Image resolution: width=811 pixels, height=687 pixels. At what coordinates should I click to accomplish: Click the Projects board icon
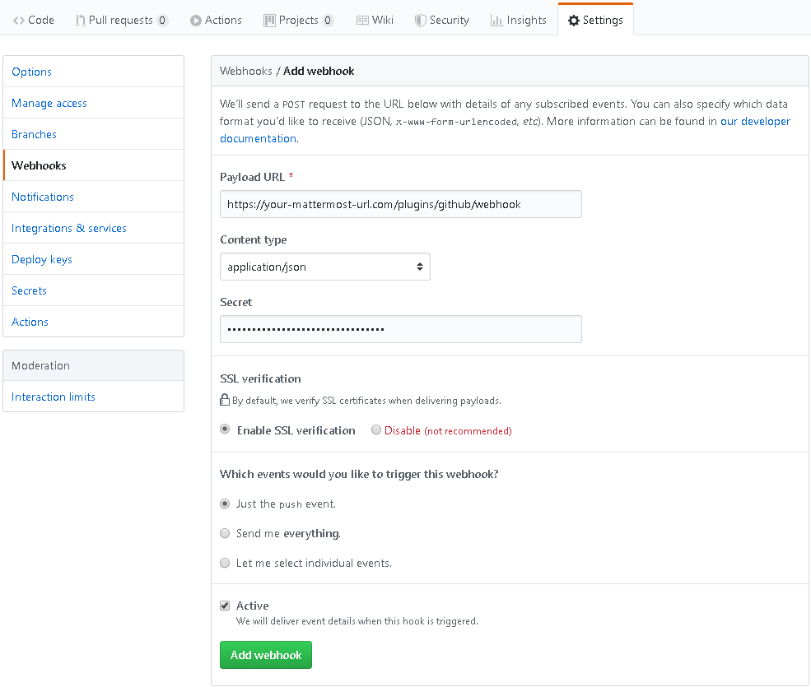coord(269,20)
